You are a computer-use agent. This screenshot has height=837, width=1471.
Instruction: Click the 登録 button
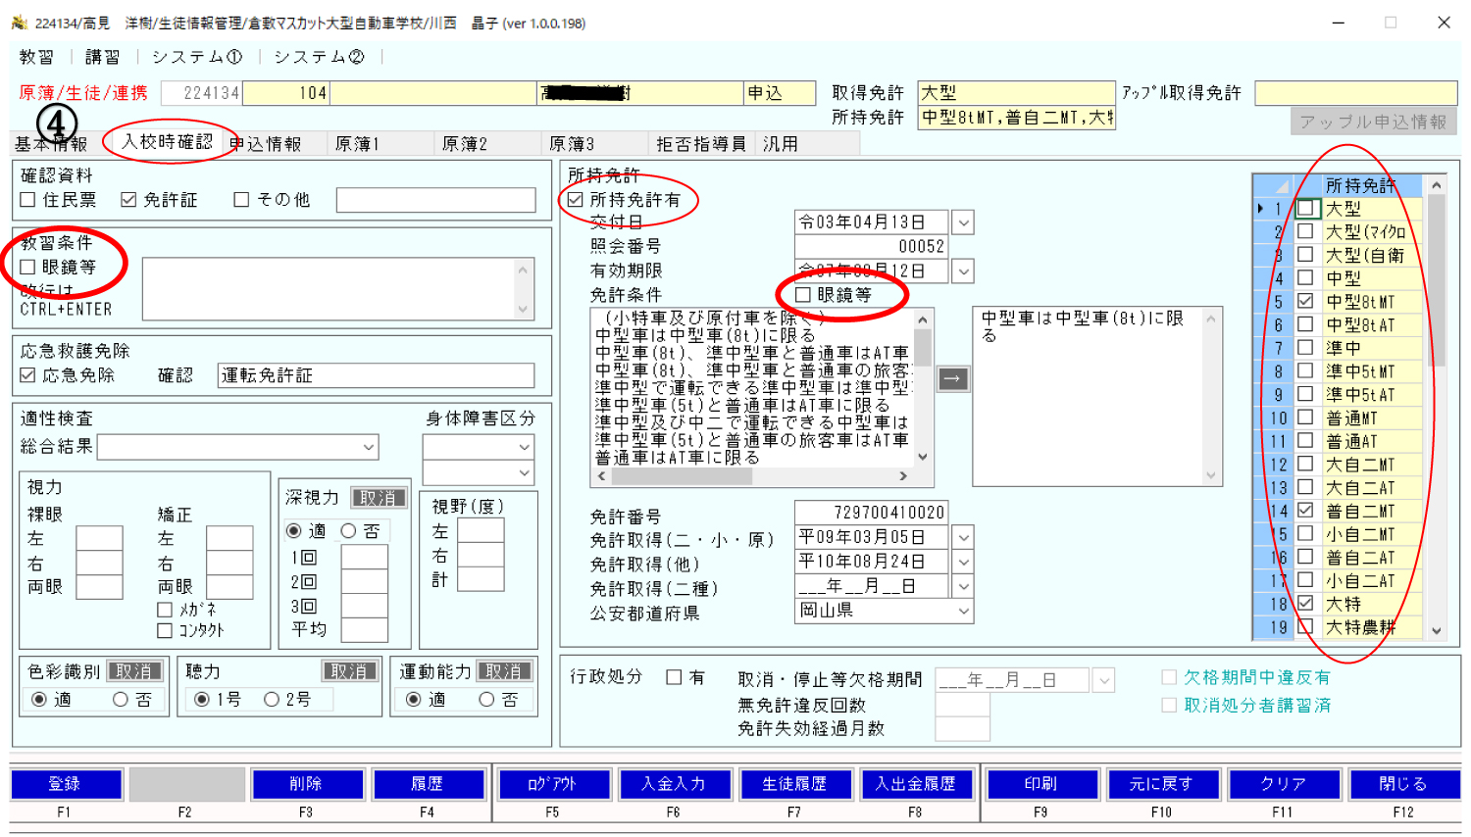coord(66,784)
